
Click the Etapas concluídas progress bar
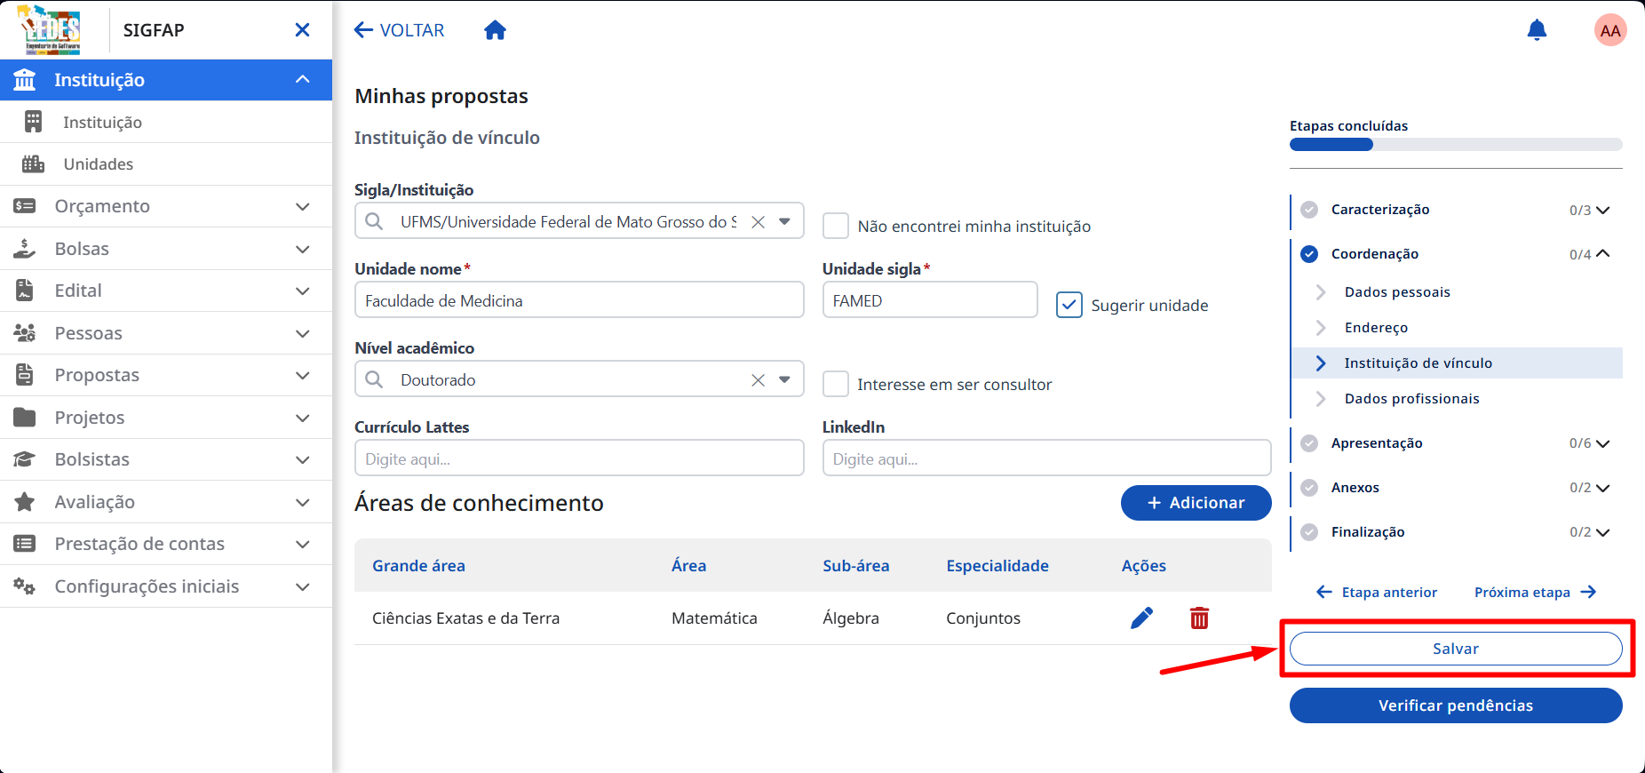pos(1456,145)
